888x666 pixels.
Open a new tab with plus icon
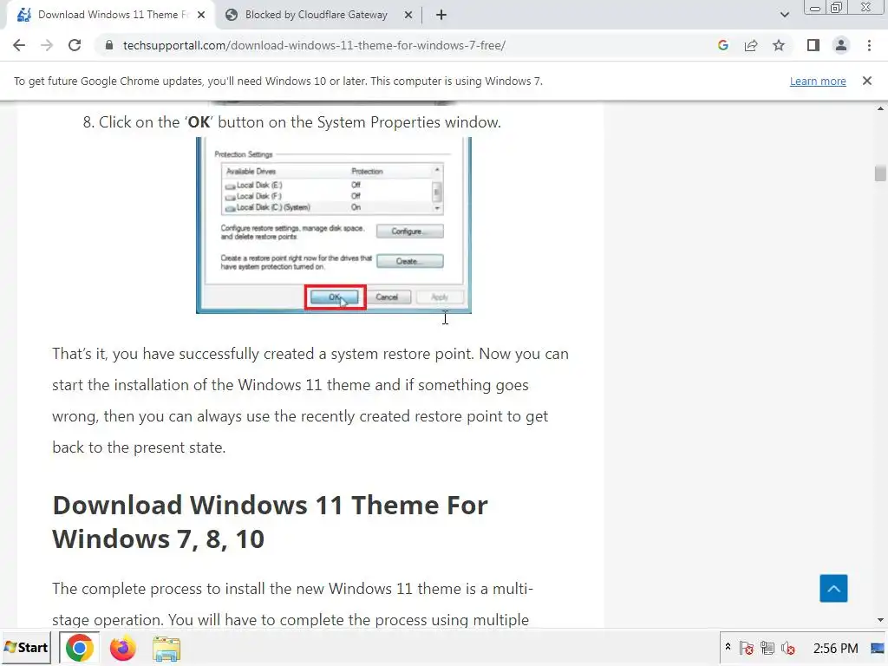pos(441,15)
